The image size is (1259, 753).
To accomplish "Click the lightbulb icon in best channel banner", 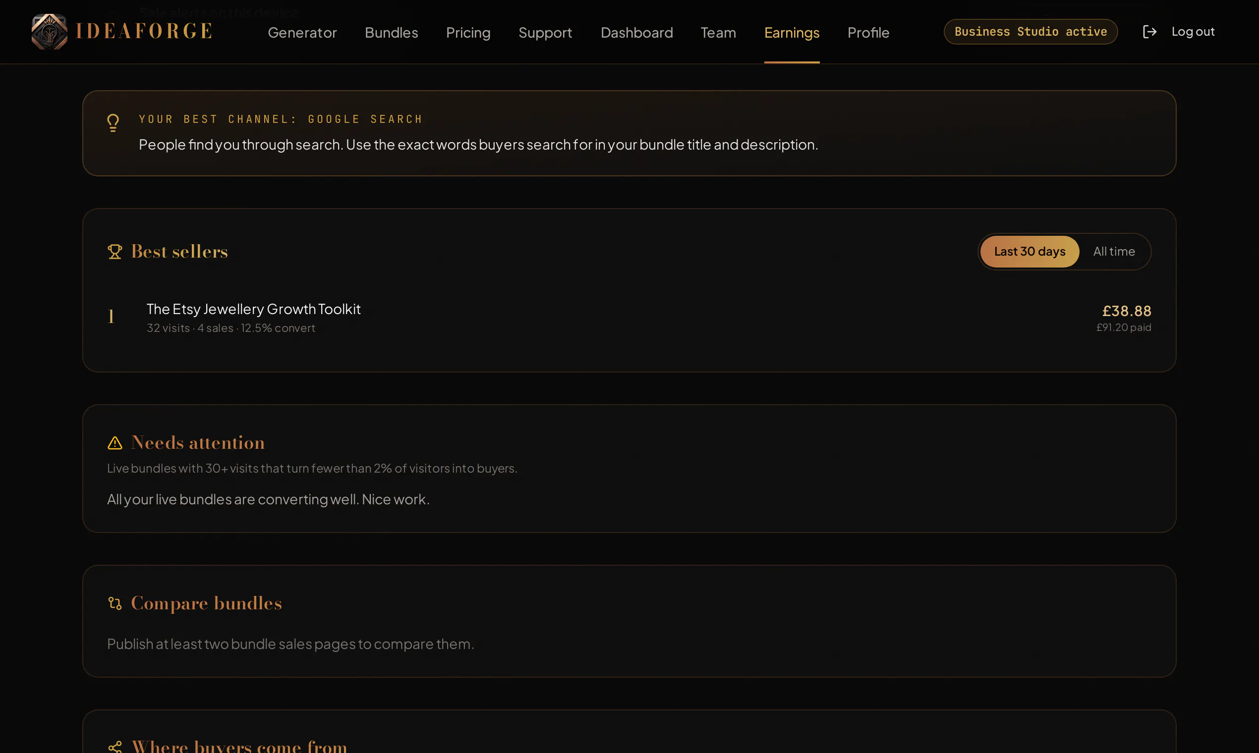I will [x=113, y=123].
